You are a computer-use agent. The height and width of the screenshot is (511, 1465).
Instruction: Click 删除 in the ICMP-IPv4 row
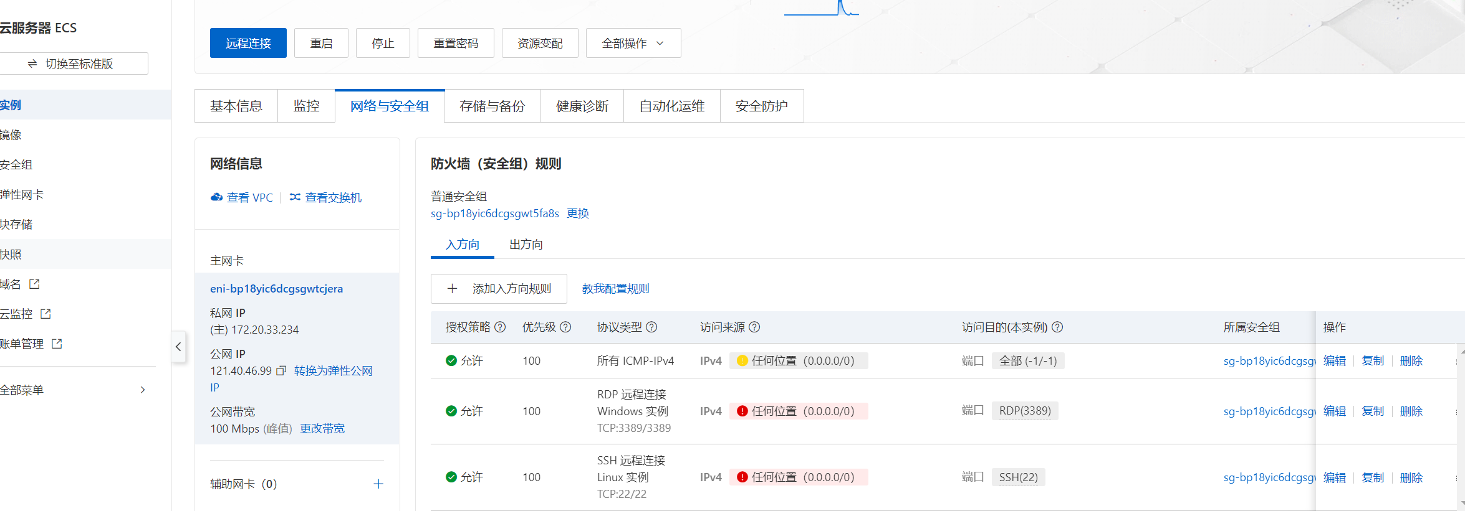click(1411, 361)
